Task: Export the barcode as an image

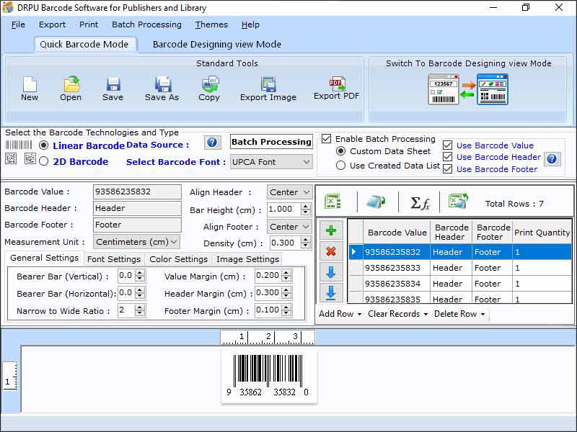Action: [x=268, y=86]
